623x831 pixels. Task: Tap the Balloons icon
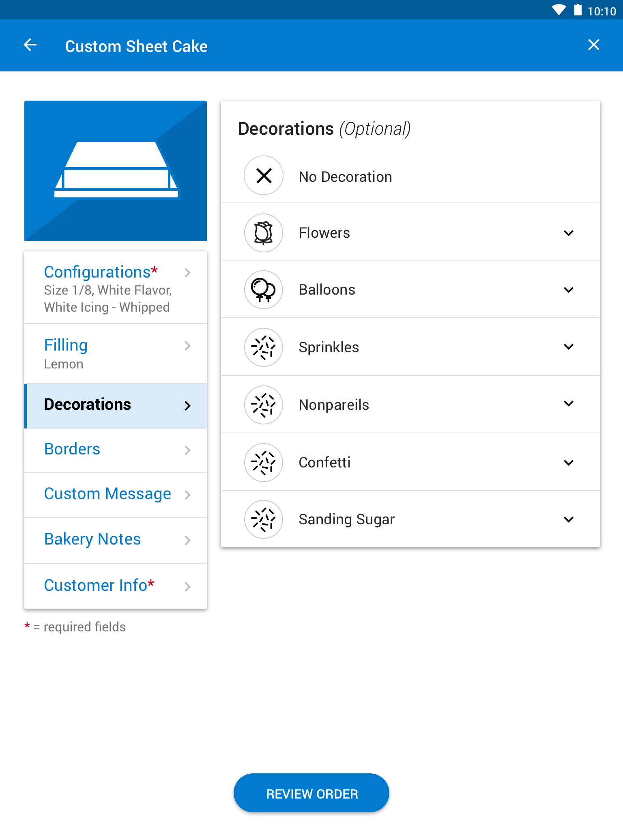click(x=264, y=290)
